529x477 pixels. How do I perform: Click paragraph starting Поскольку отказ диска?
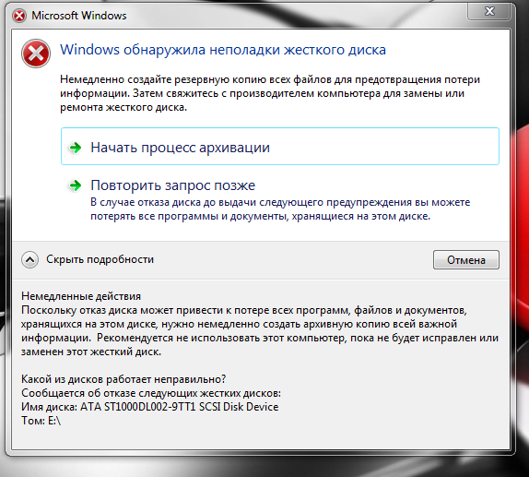tap(260, 330)
